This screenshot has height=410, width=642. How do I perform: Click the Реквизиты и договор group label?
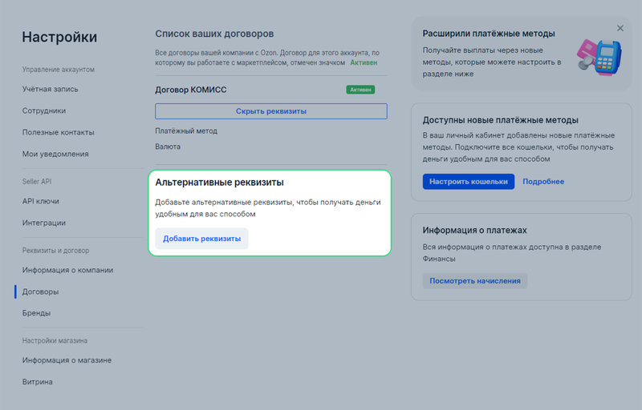click(x=55, y=251)
